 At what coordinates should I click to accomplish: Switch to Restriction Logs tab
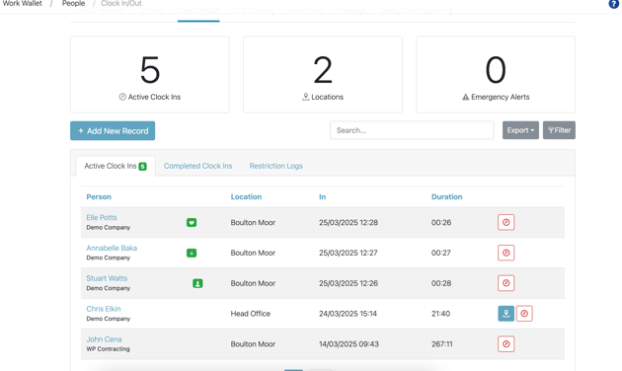(x=276, y=166)
